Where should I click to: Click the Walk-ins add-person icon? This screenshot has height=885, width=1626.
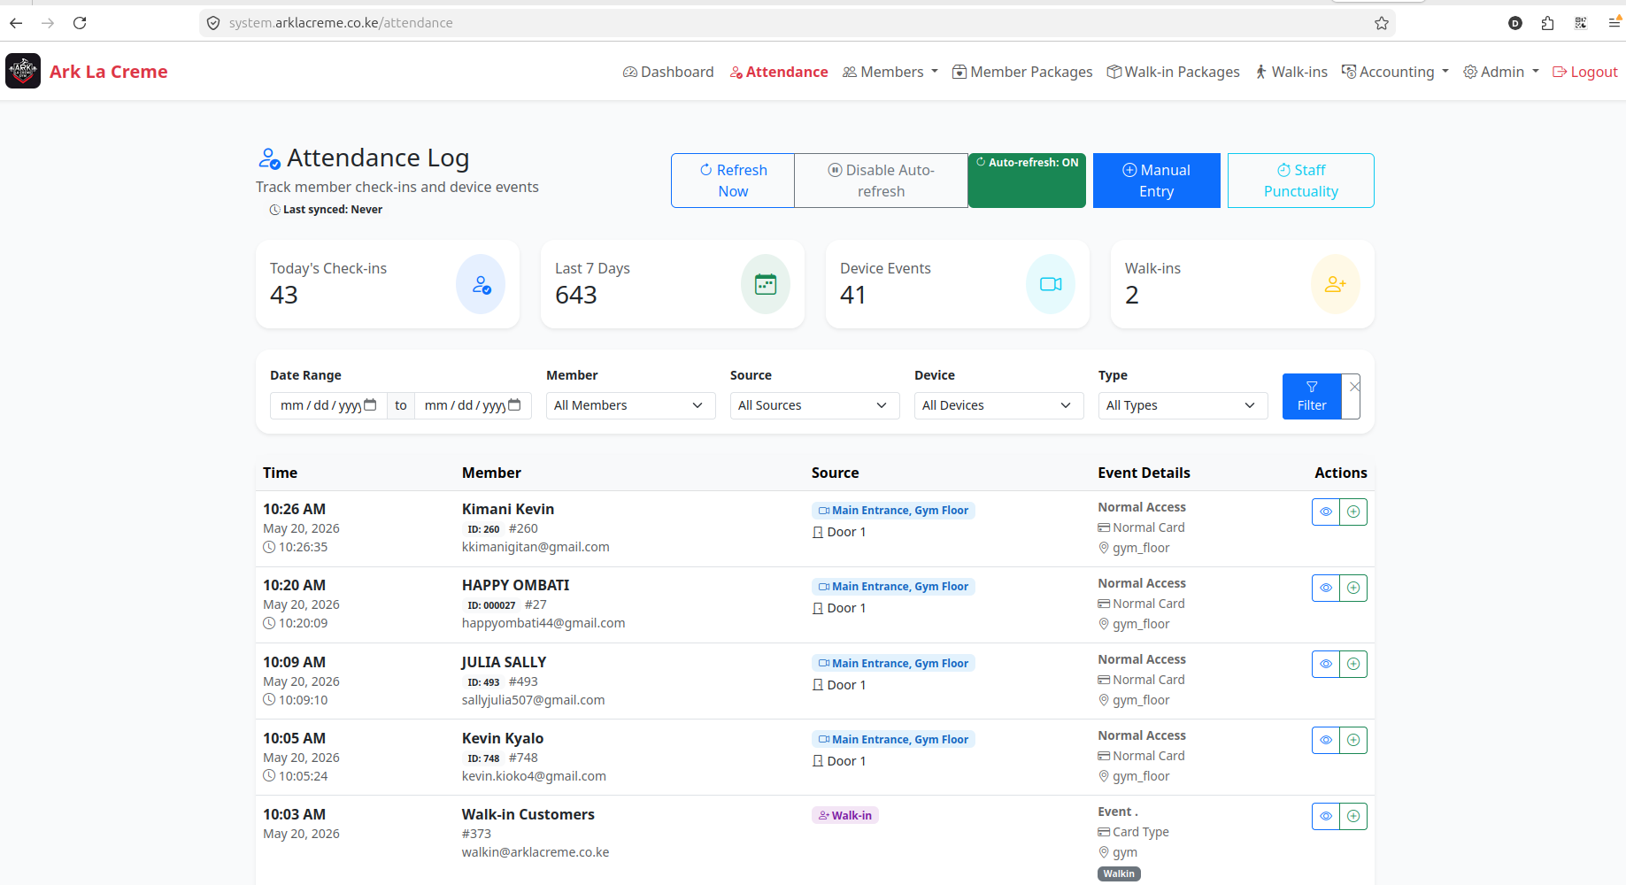[x=1336, y=284]
